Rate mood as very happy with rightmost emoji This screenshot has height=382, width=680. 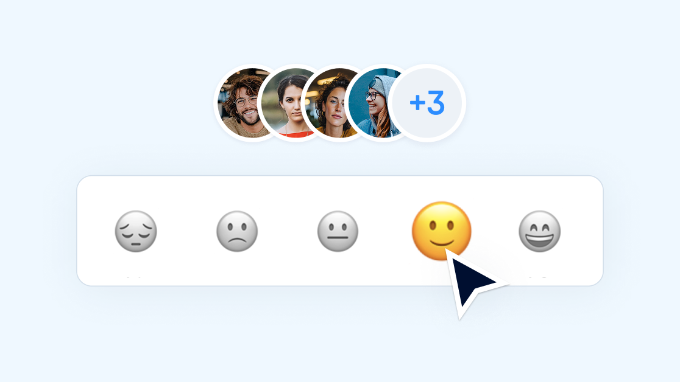tap(539, 231)
